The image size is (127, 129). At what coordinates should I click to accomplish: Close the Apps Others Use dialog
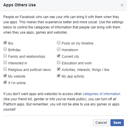(122, 5)
